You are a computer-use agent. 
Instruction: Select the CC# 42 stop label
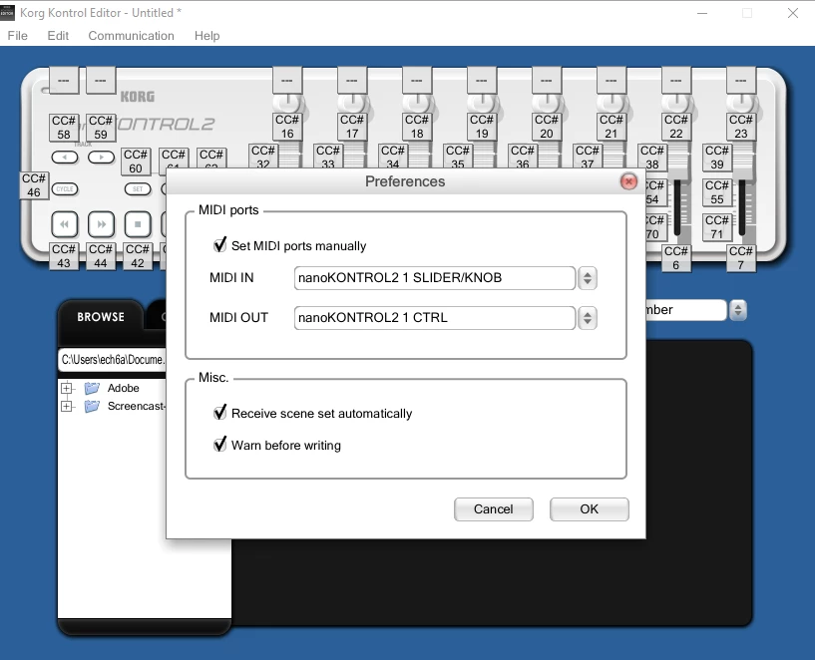138,256
